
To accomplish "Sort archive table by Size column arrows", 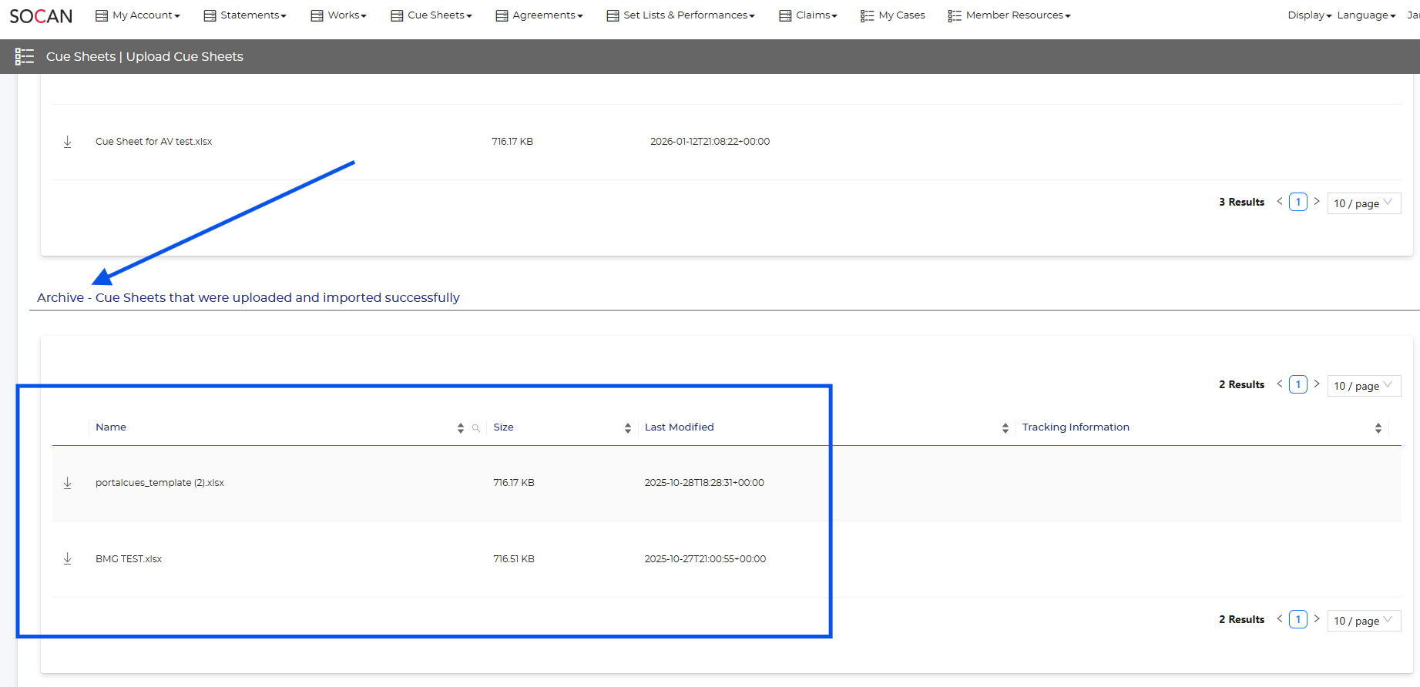I will pyautogui.click(x=628, y=428).
